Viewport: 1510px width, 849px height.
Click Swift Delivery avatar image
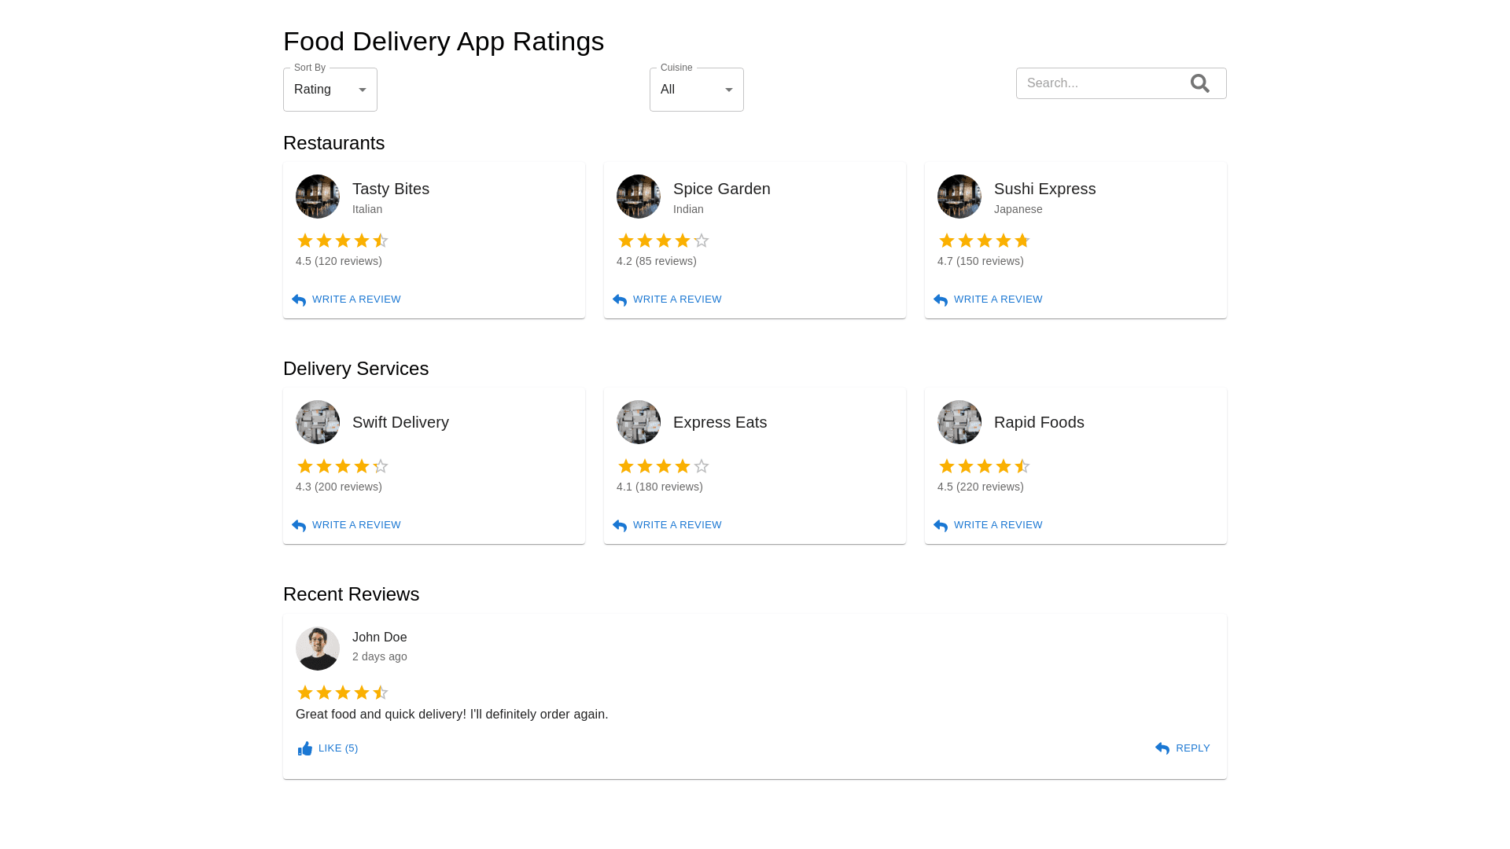pos(317,422)
